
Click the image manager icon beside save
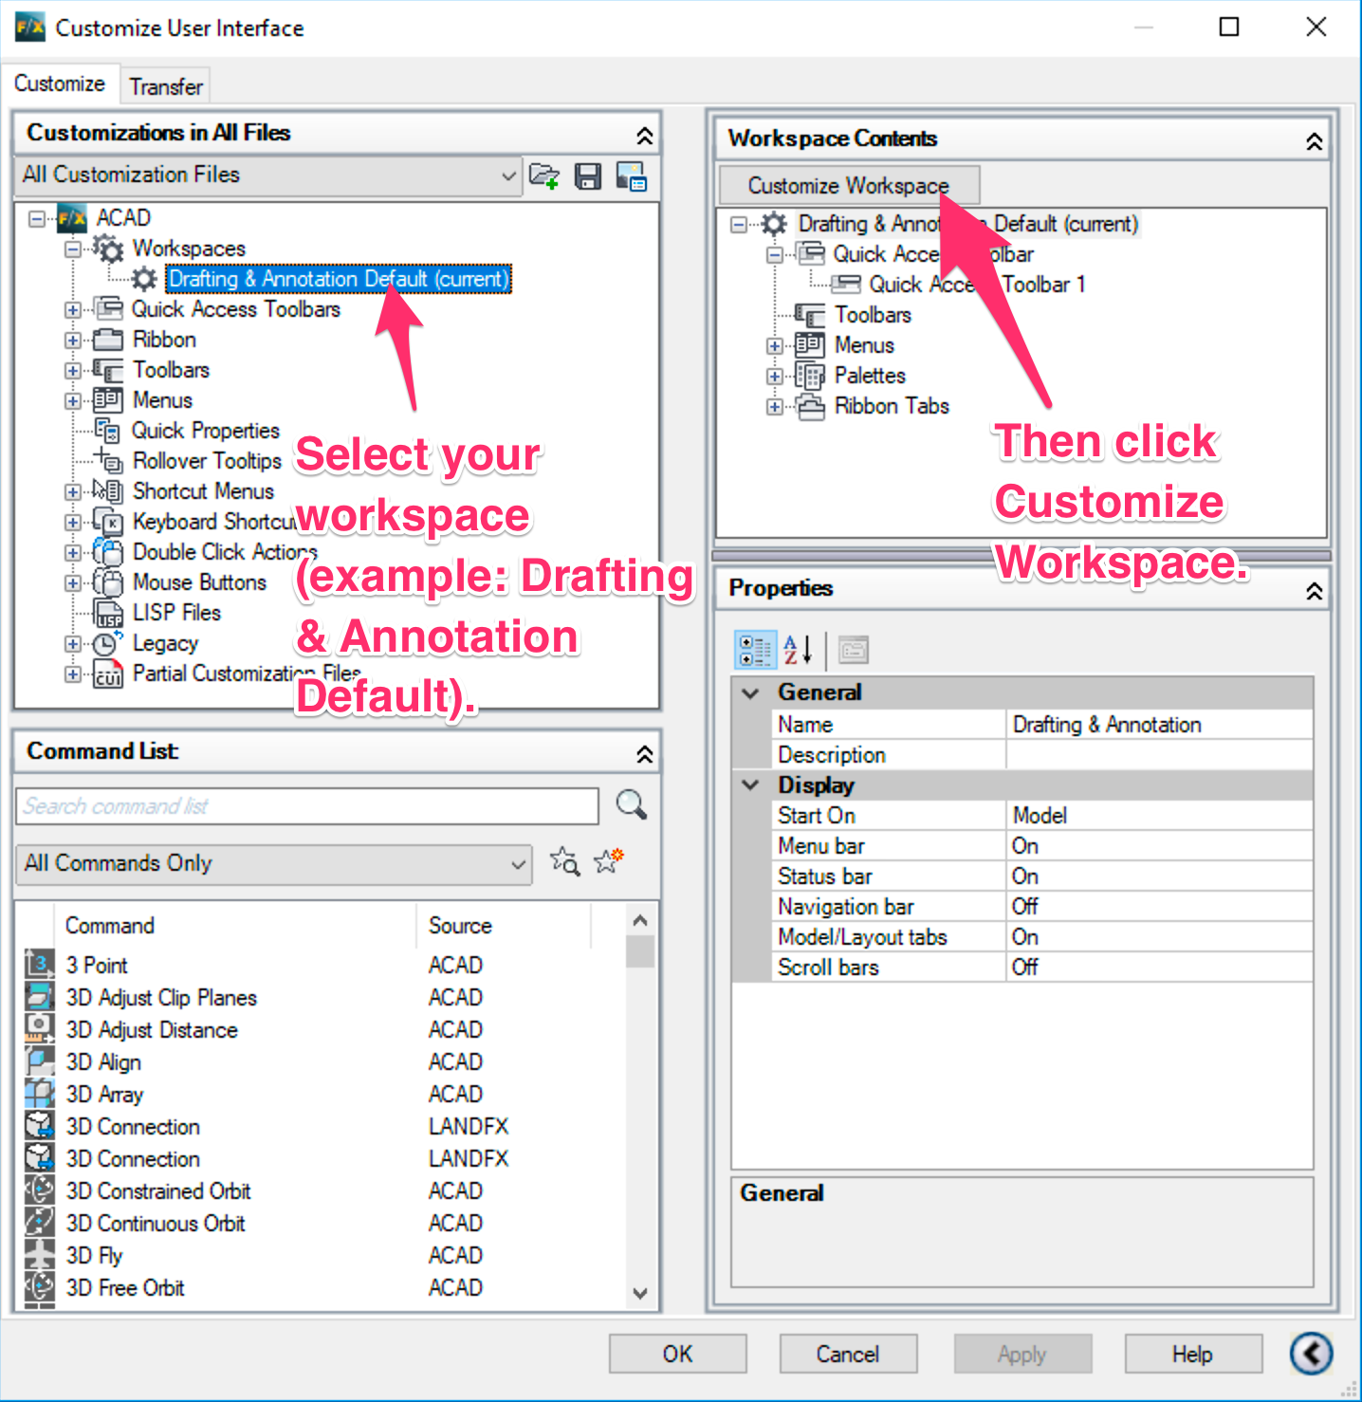631,176
